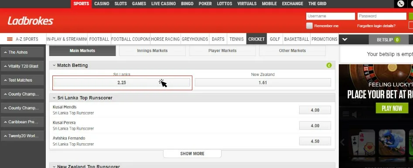
Task: Open the SLOTS top menu
Action: [x=121, y=3]
